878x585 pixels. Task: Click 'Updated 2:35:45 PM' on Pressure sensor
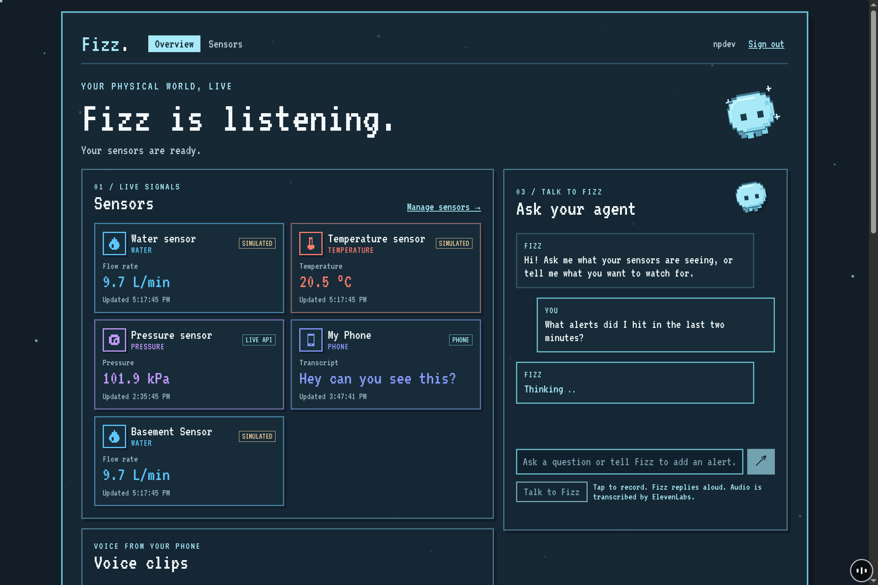(136, 396)
